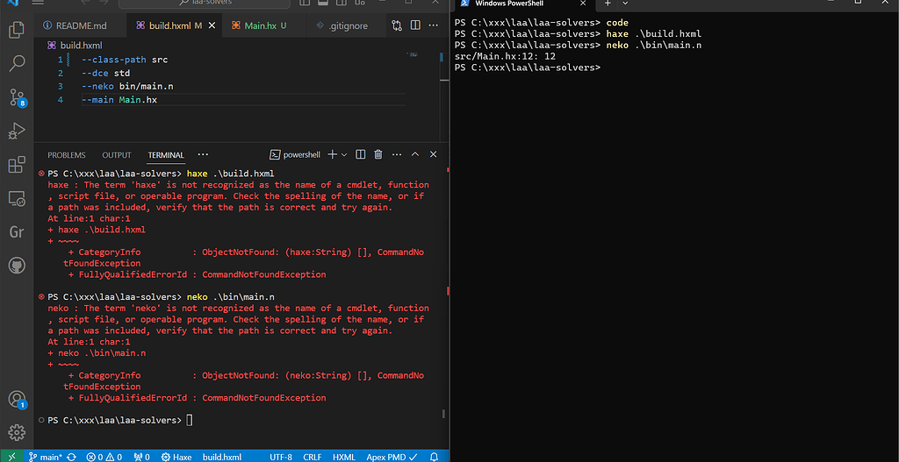Add new tab in Windows PowerShell window
The height and width of the screenshot is (462, 899).
[x=608, y=4]
